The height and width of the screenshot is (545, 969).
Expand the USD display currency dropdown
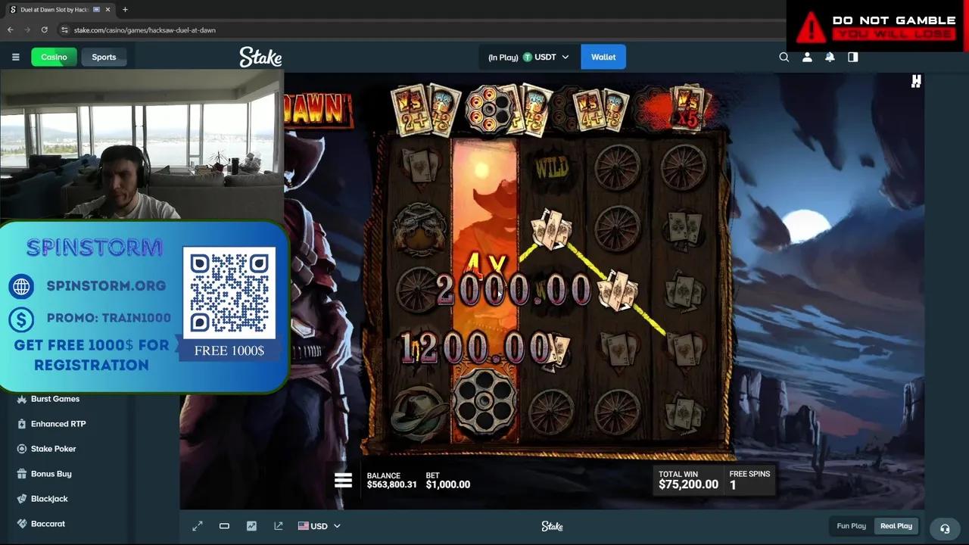(x=319, y=526)
